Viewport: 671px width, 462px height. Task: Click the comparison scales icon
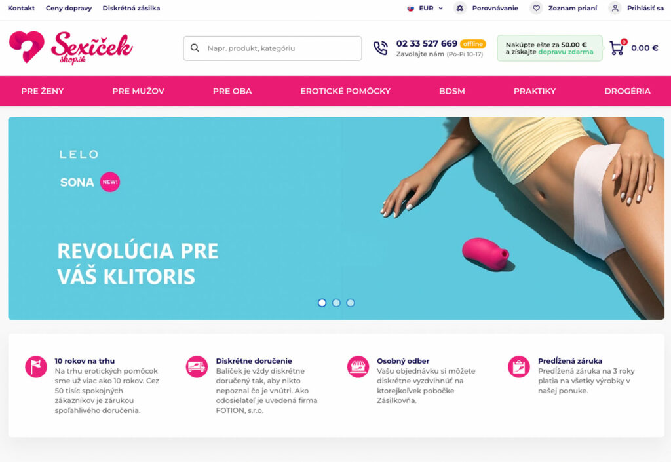coord(460,8)
